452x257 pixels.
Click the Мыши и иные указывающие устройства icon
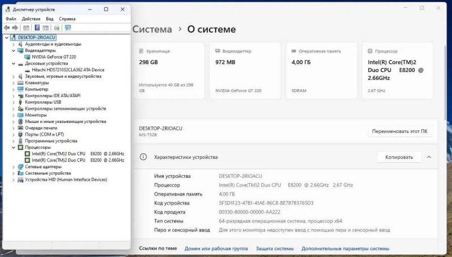[x=20, y=121]
